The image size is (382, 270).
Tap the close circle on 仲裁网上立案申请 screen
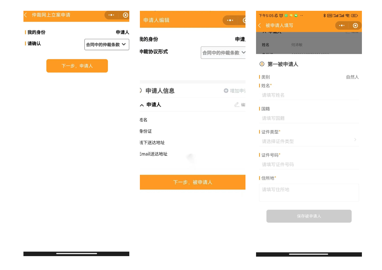coord(125,15)
